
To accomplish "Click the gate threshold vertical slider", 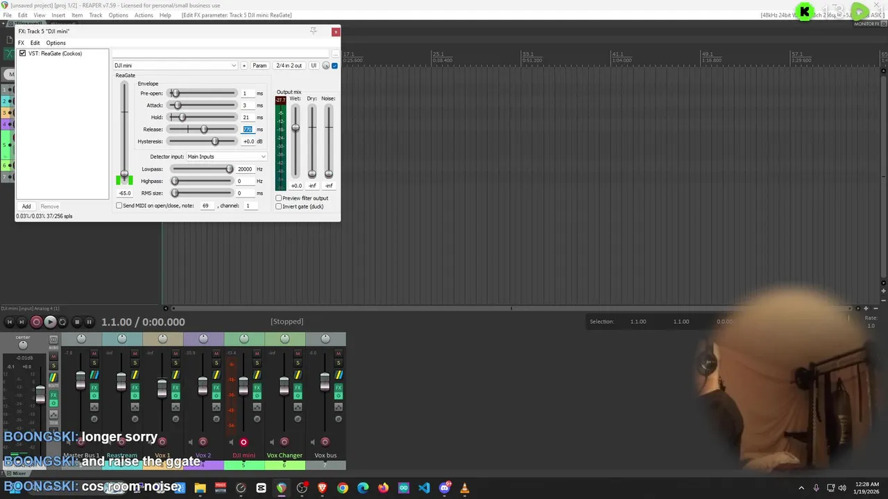I will tap(124, 175).
